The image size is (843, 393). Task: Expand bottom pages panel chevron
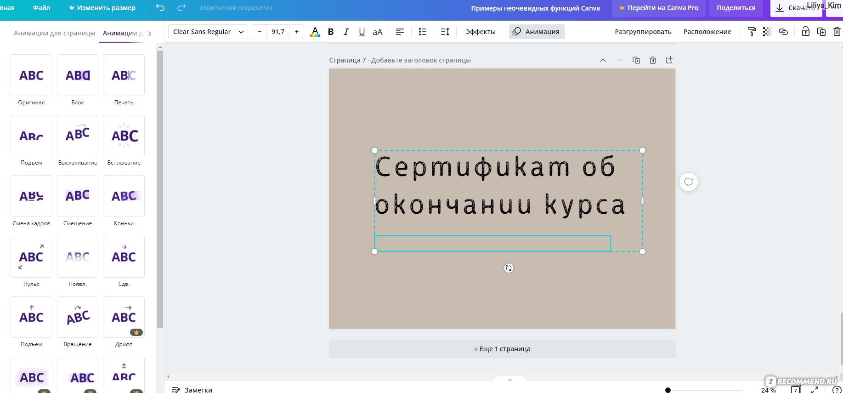[x=509, y=380]
